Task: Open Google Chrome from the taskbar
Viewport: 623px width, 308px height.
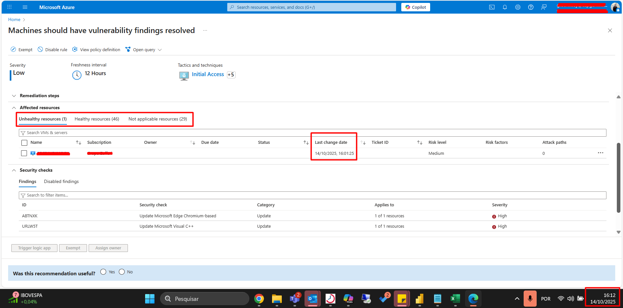Action: pyautogui.click(x=259, y=299)
